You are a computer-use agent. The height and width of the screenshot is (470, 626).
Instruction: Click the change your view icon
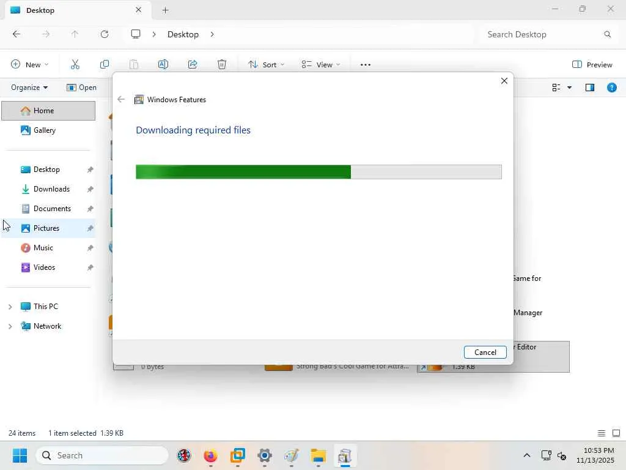click(x=556, y=87)
